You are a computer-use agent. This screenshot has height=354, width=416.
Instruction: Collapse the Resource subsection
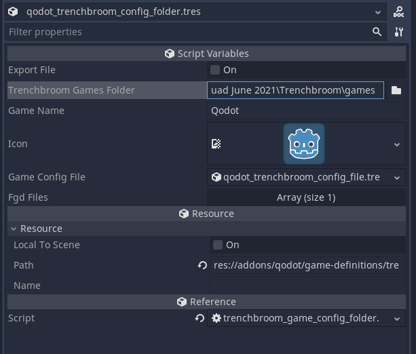13,229
